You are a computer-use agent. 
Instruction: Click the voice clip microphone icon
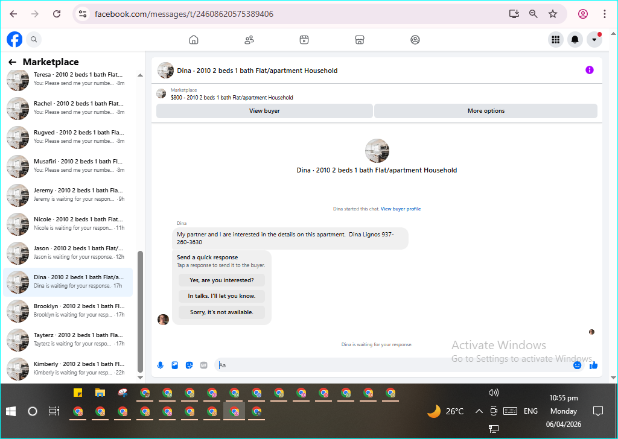point(161,365)
